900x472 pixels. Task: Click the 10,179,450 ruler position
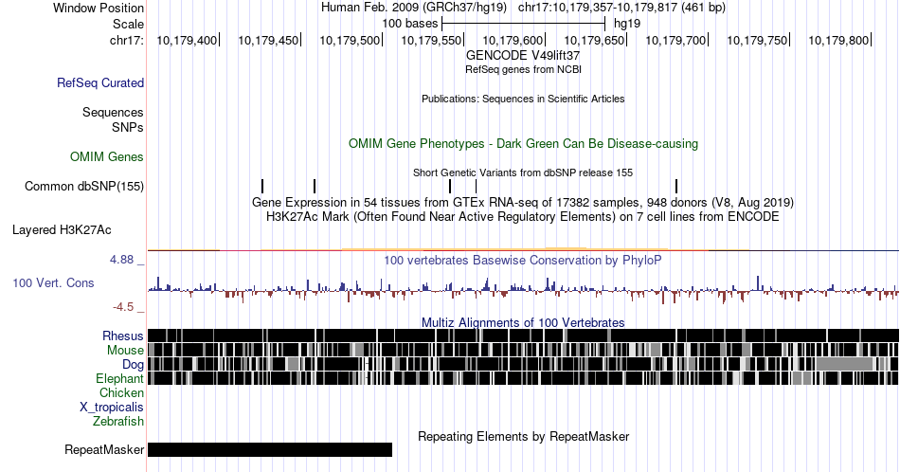point(268,40)
